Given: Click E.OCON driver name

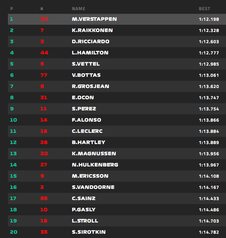Looking at the screenshot, I should tap(83, 98).
